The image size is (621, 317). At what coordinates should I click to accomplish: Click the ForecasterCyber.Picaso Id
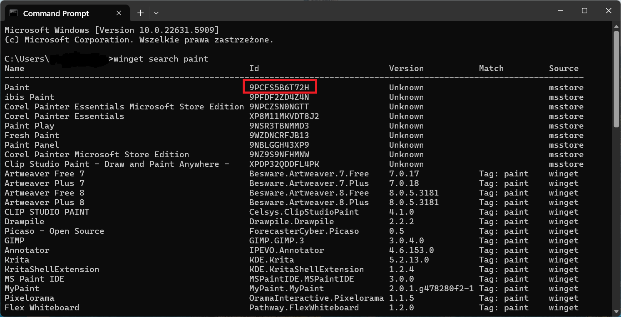(304, 231)
